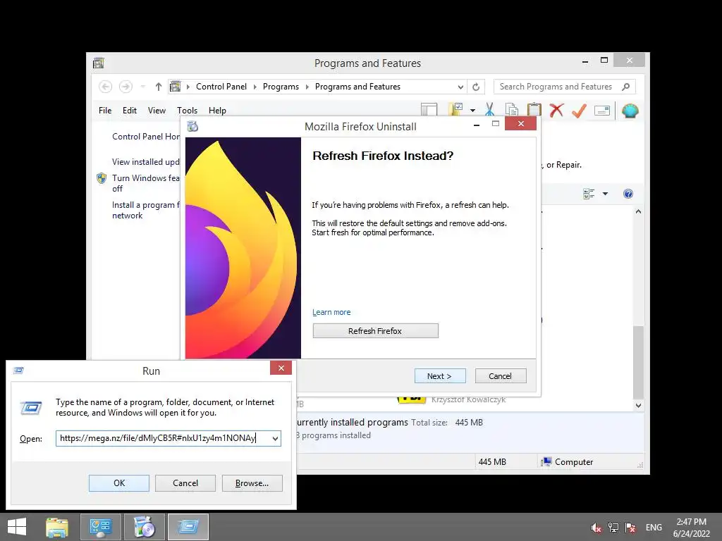Click the Run dialog Open text field
The height and width of the screenshot is (541, 722).
[163, 438]
